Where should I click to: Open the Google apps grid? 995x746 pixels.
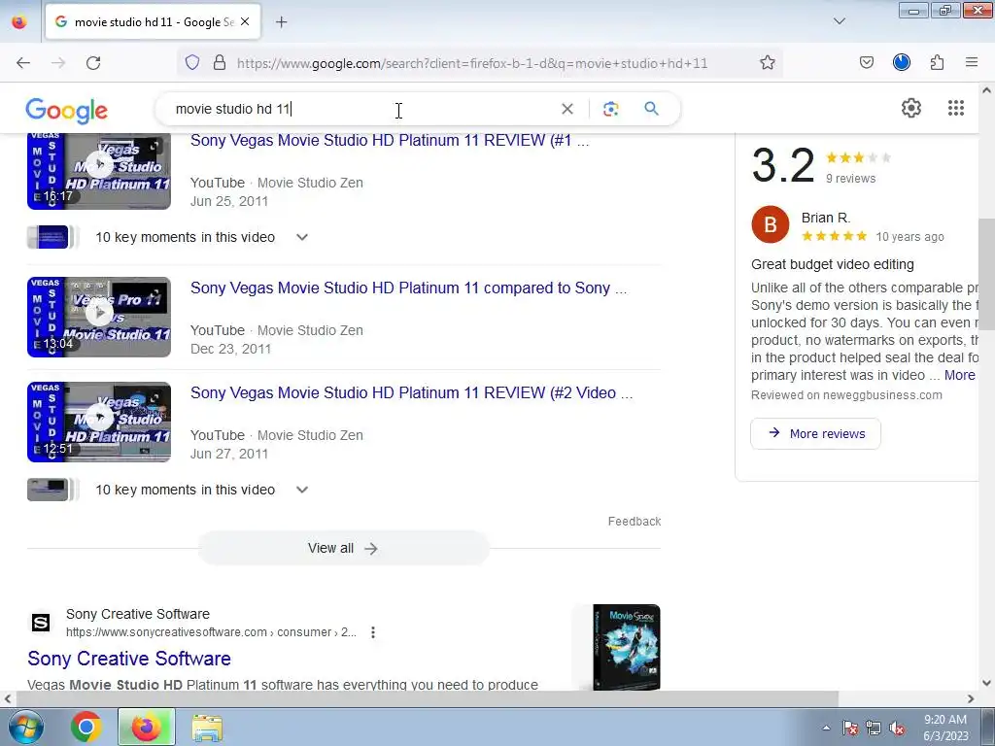956,108
